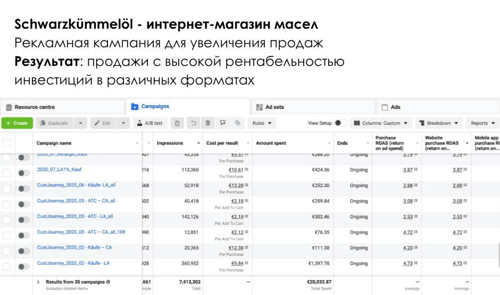The width and height of the screenshot is (500, 295).
Task: Expand Results from 35 campaigns row
Action: [38, 282]
